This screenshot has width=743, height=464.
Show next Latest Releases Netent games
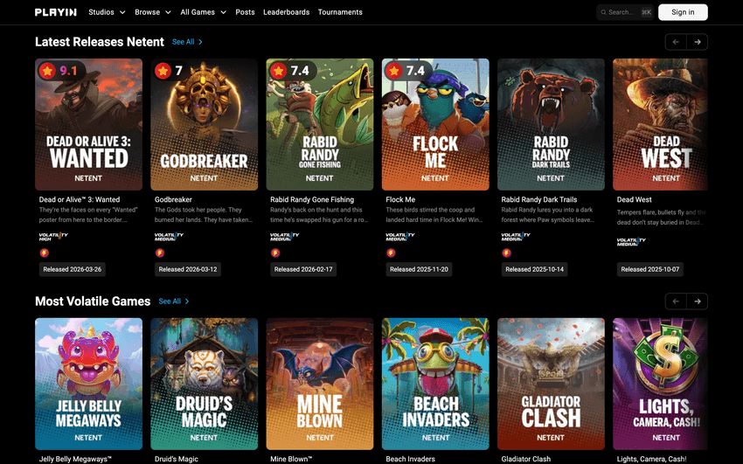coord(697,42)
